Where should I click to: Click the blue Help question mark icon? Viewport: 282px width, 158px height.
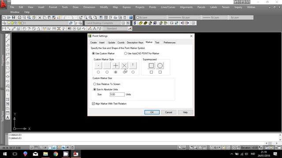131,18
